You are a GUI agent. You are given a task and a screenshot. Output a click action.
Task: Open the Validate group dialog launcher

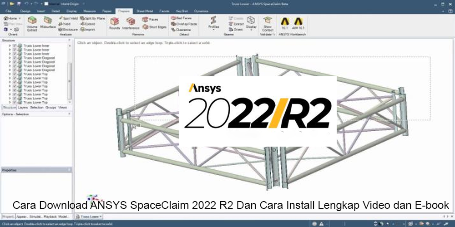click(x=274, y=34)
